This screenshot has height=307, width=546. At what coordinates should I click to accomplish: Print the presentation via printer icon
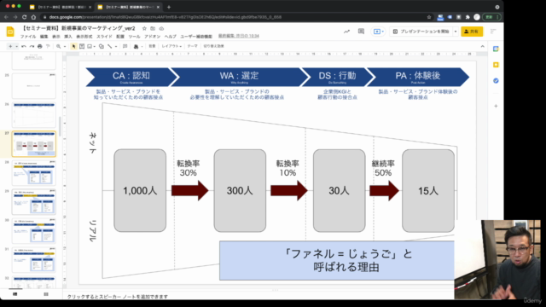(40, 46)
